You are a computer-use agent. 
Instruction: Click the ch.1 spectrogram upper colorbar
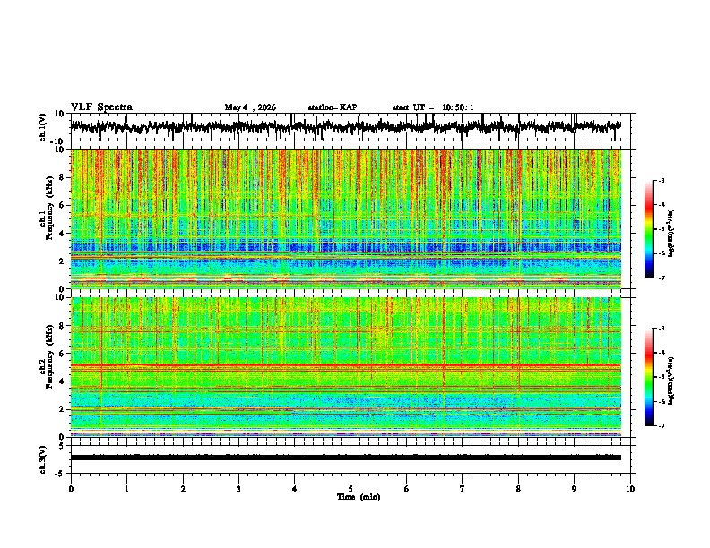tap(648, 228)
